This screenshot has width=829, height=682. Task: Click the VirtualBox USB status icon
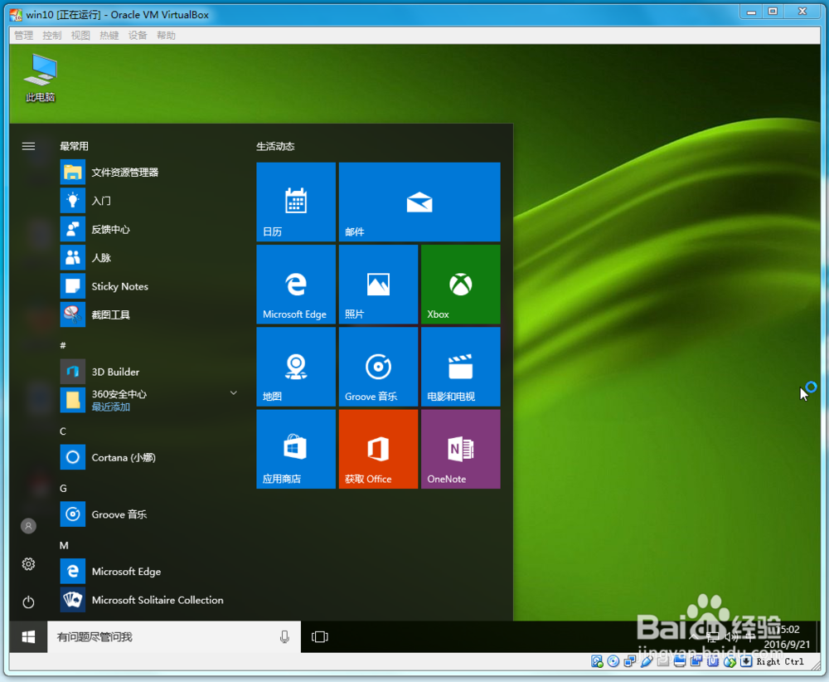[647, 661]
